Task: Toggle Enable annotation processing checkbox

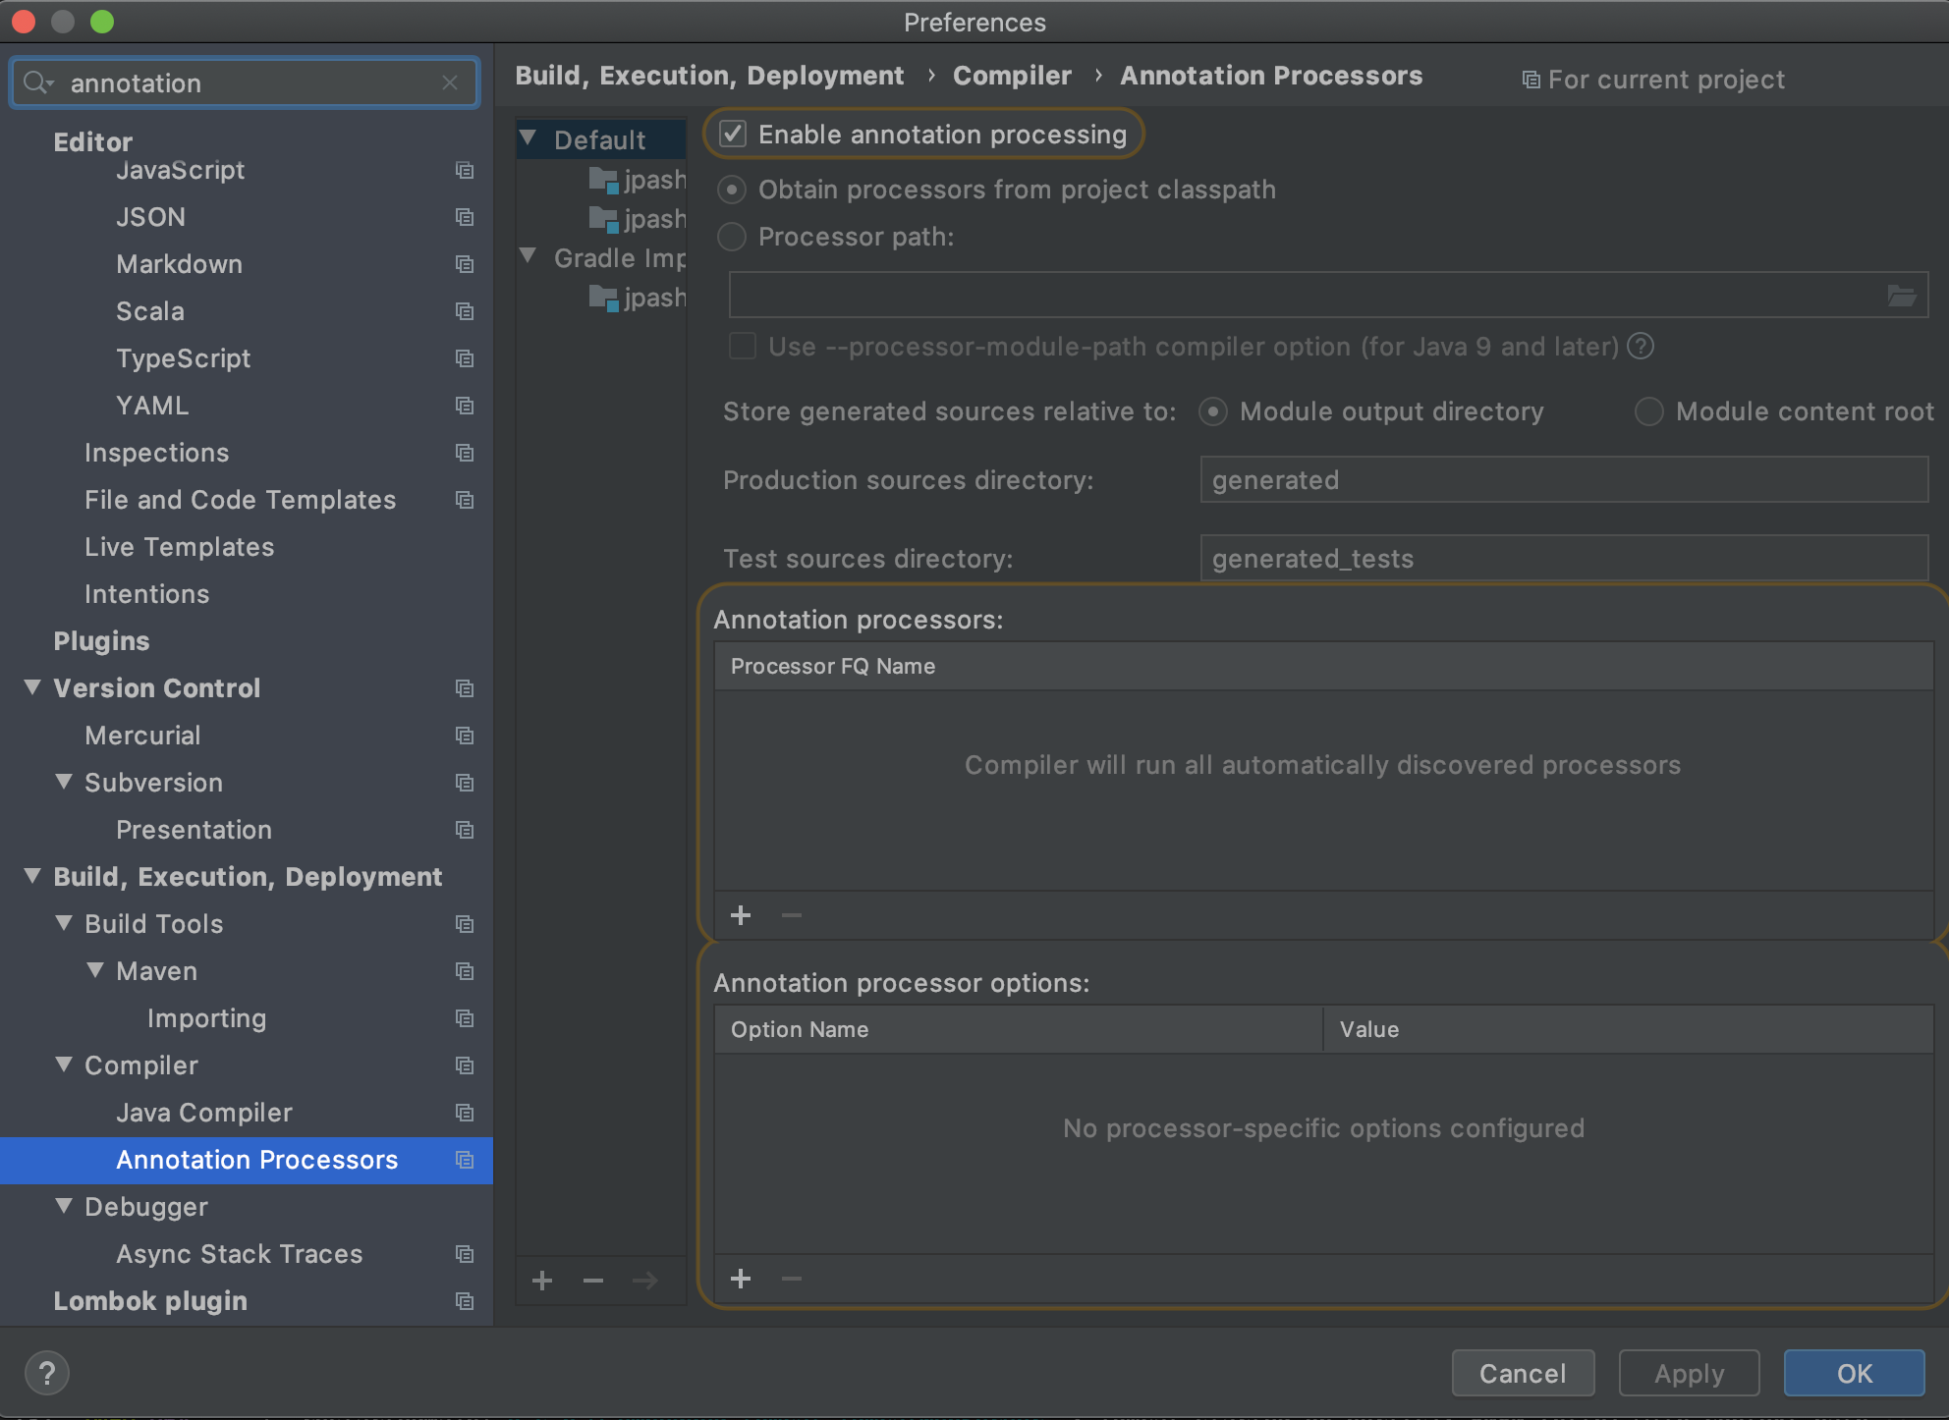Action: pos(733,135)
